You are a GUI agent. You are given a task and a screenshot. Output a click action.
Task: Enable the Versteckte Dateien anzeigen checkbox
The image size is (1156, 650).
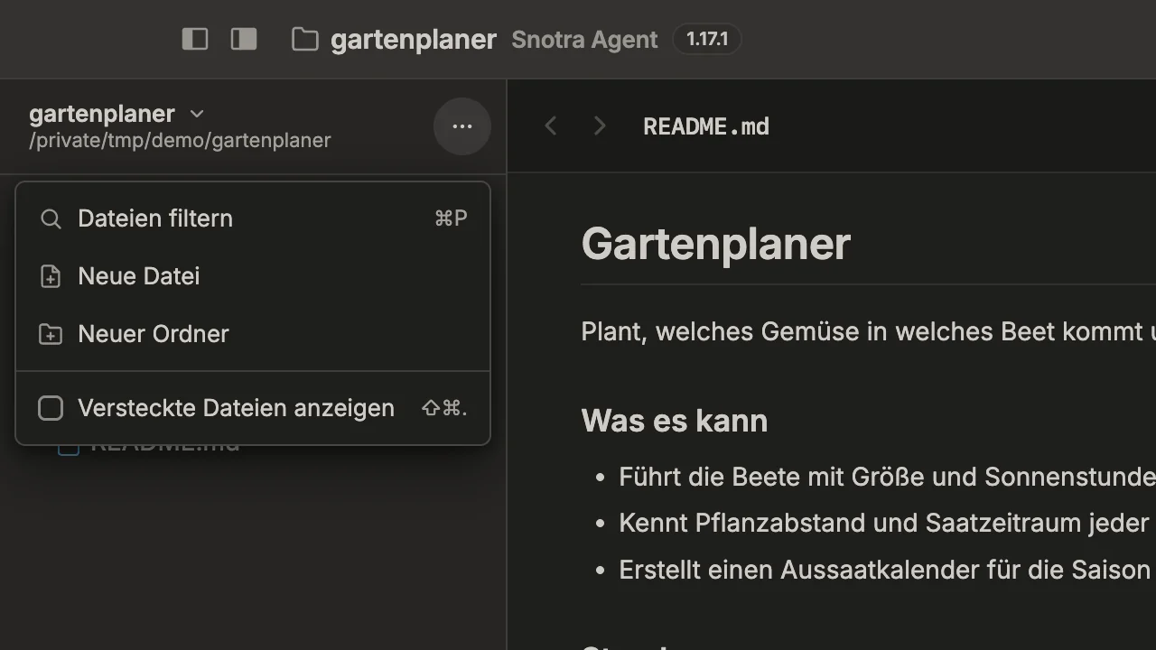(x=51, y=408)
